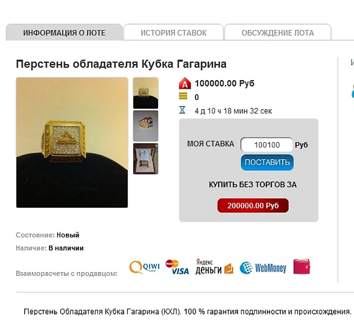Open the large main ring photo
Viewport: 354px width, 328px height.
click(x=72, y=143)
